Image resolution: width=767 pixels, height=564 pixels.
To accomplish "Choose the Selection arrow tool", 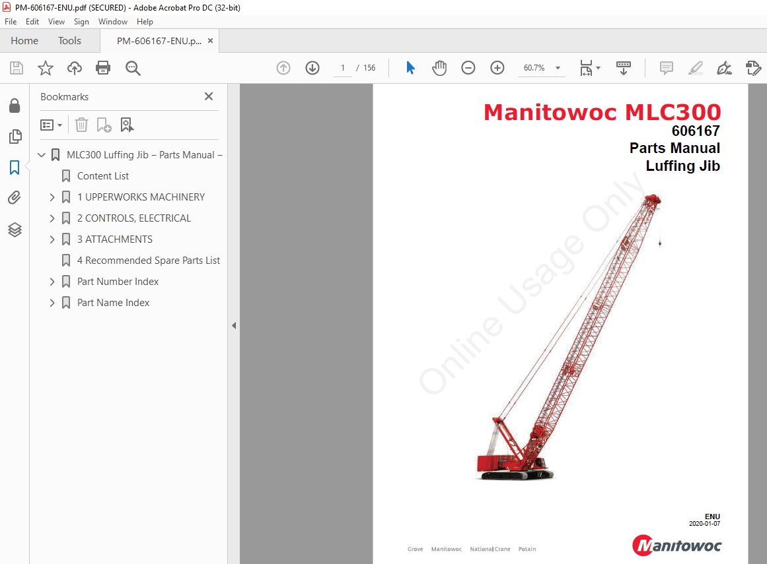I will tap(410, 68).
